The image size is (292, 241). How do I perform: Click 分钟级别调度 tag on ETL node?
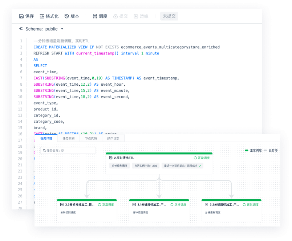(119, 166)
